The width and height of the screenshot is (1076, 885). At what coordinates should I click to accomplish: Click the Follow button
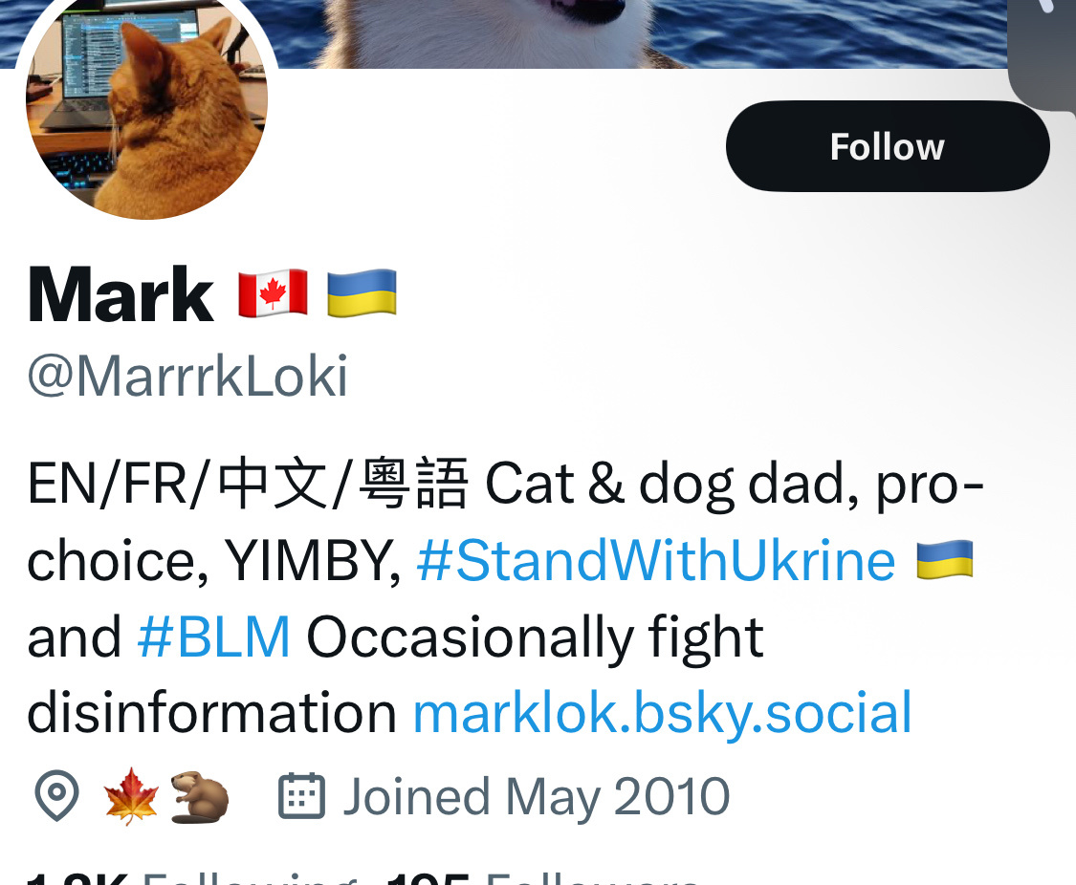(x=888, y=146)
